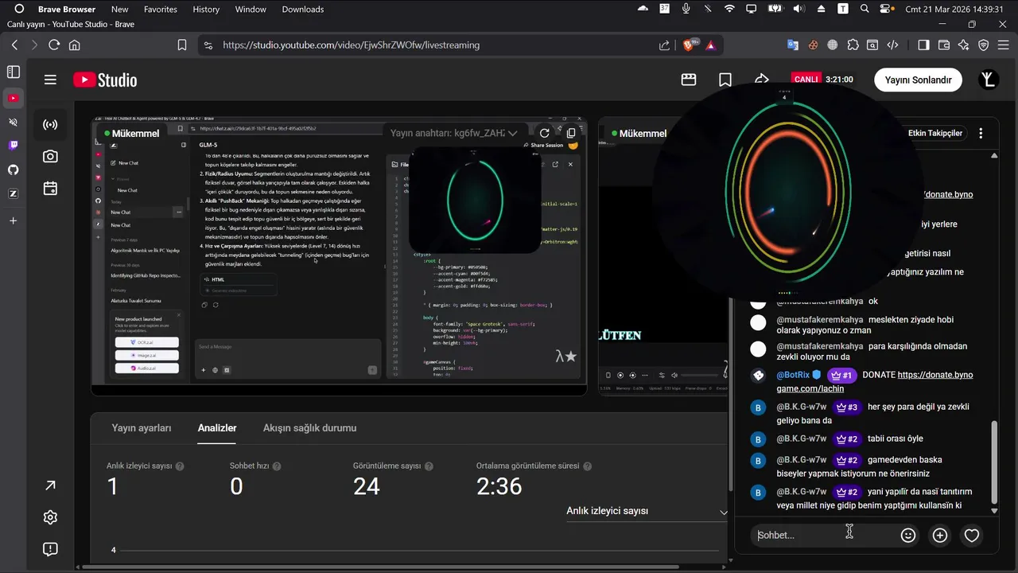Screen dimensions: 1018x573
Task: Open the Stream (broadcast) section in Studio sidebar
Action: click(50, 125)
